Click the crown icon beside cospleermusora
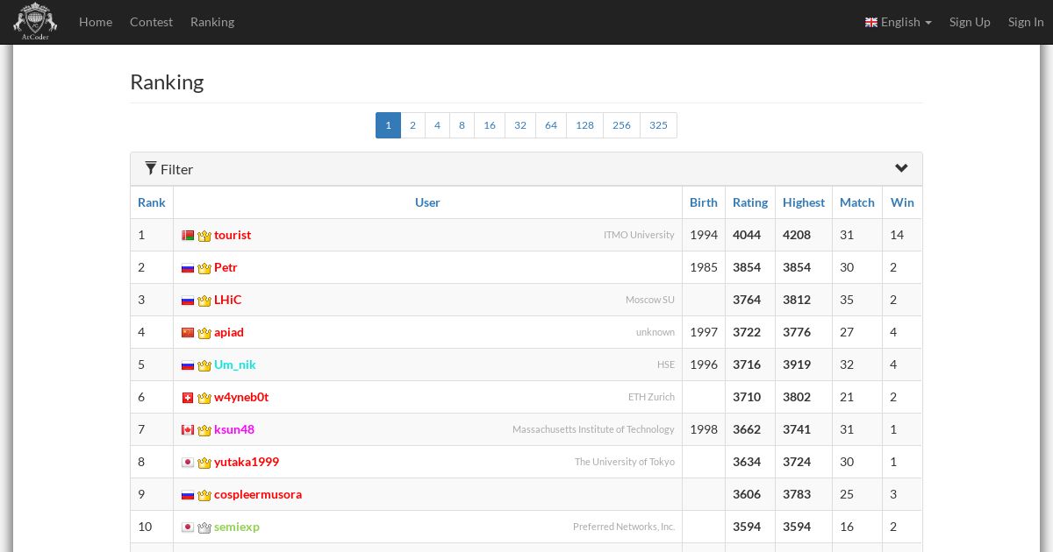The image size is (1053, 552). click(x=204, y=495)
